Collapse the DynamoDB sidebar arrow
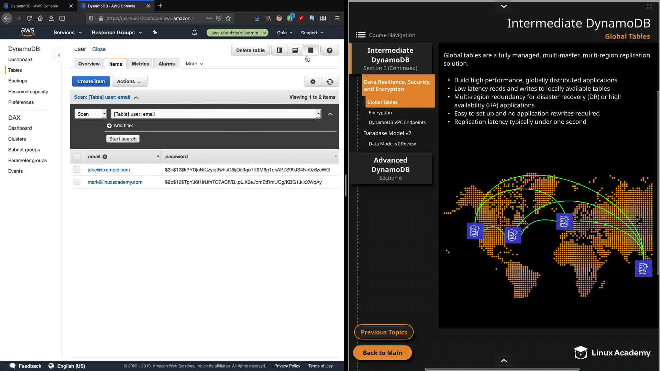This screenshot has height=371, width=660. pos(58,55)
